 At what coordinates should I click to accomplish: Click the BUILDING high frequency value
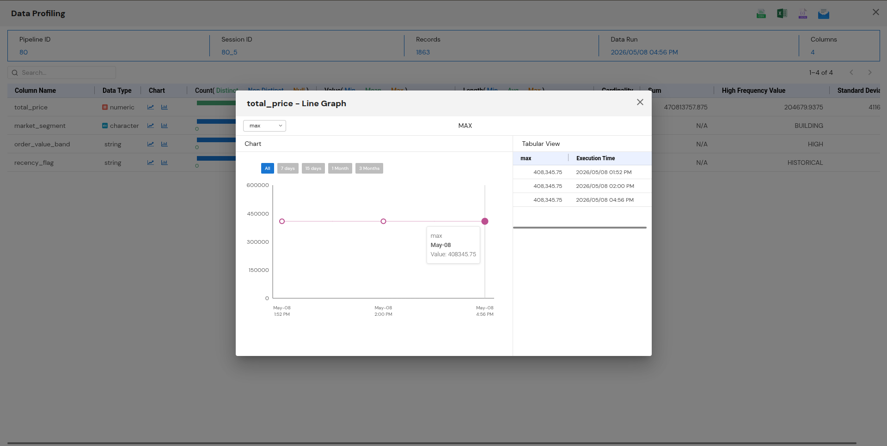(x=809, y=126)
